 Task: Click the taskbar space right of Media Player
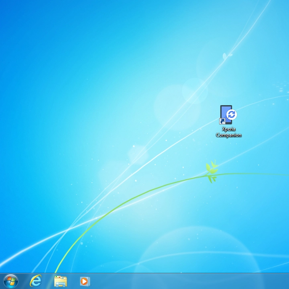[120, 281]
